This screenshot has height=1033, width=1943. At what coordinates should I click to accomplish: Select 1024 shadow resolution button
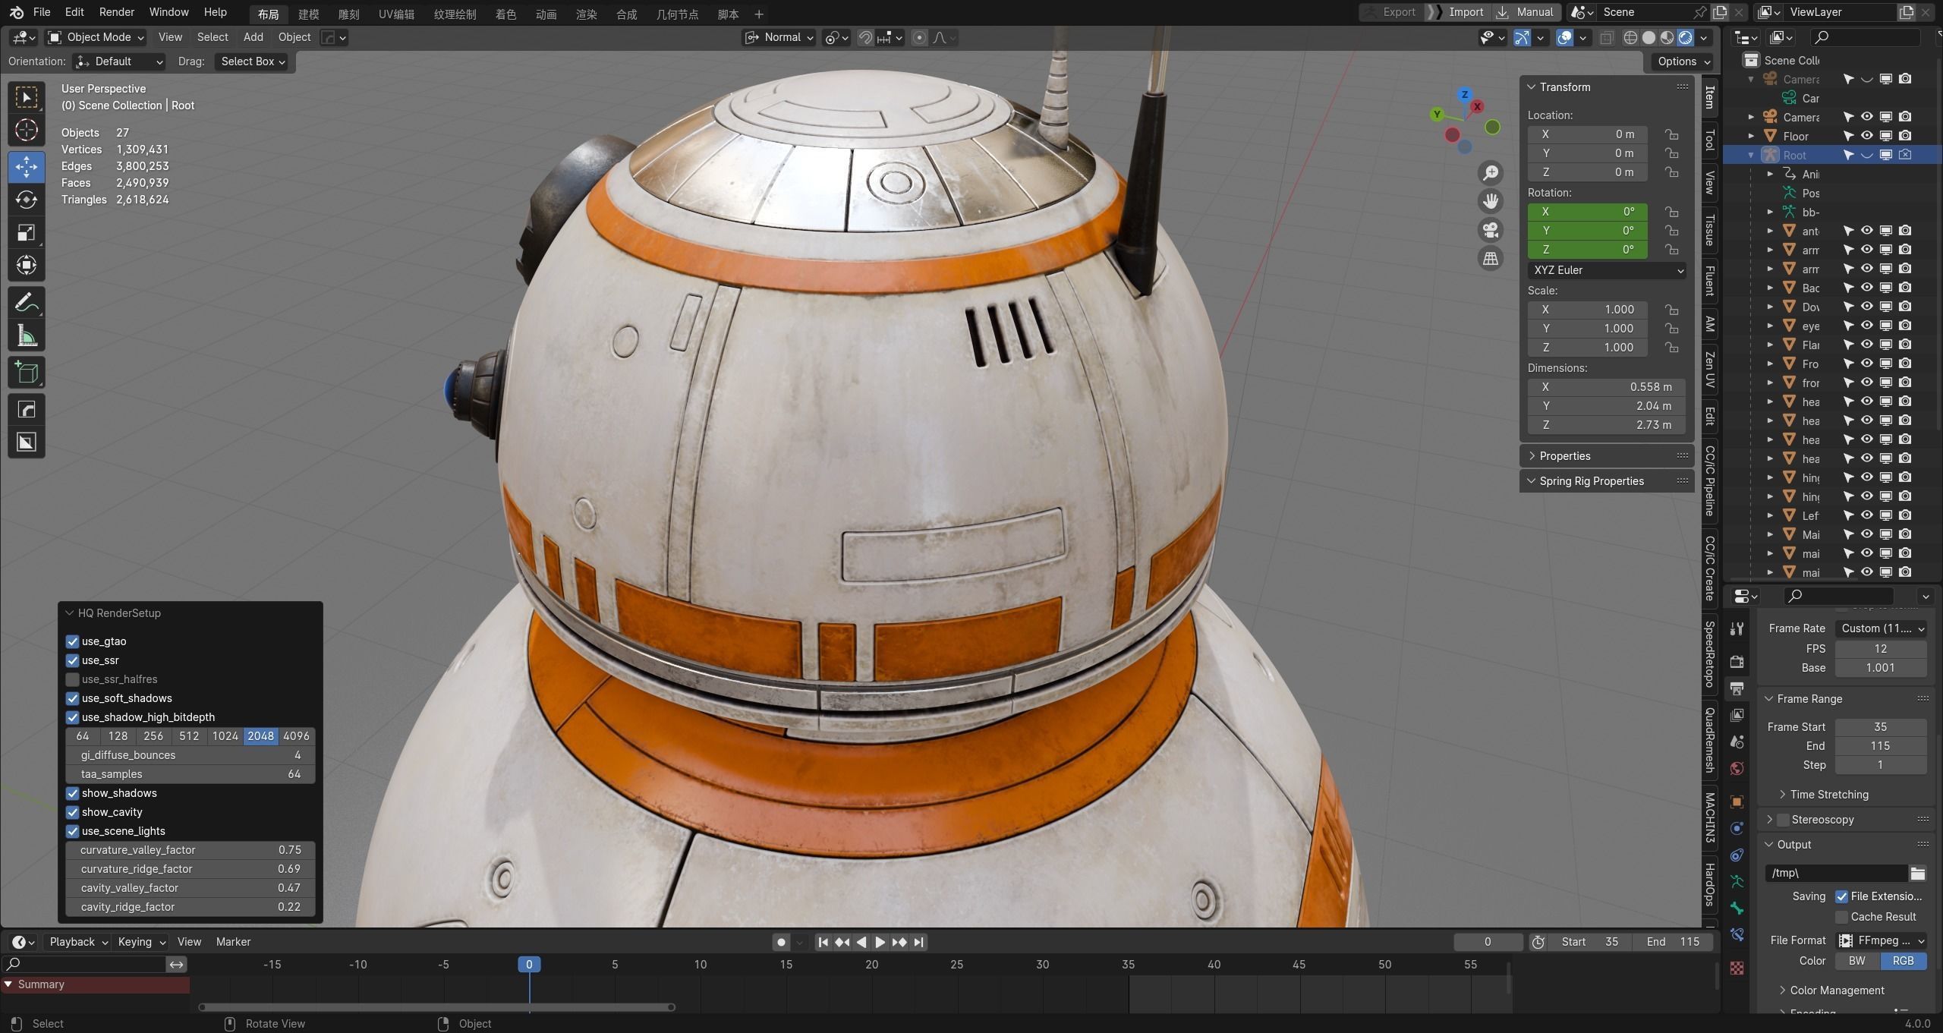(225, 736)
